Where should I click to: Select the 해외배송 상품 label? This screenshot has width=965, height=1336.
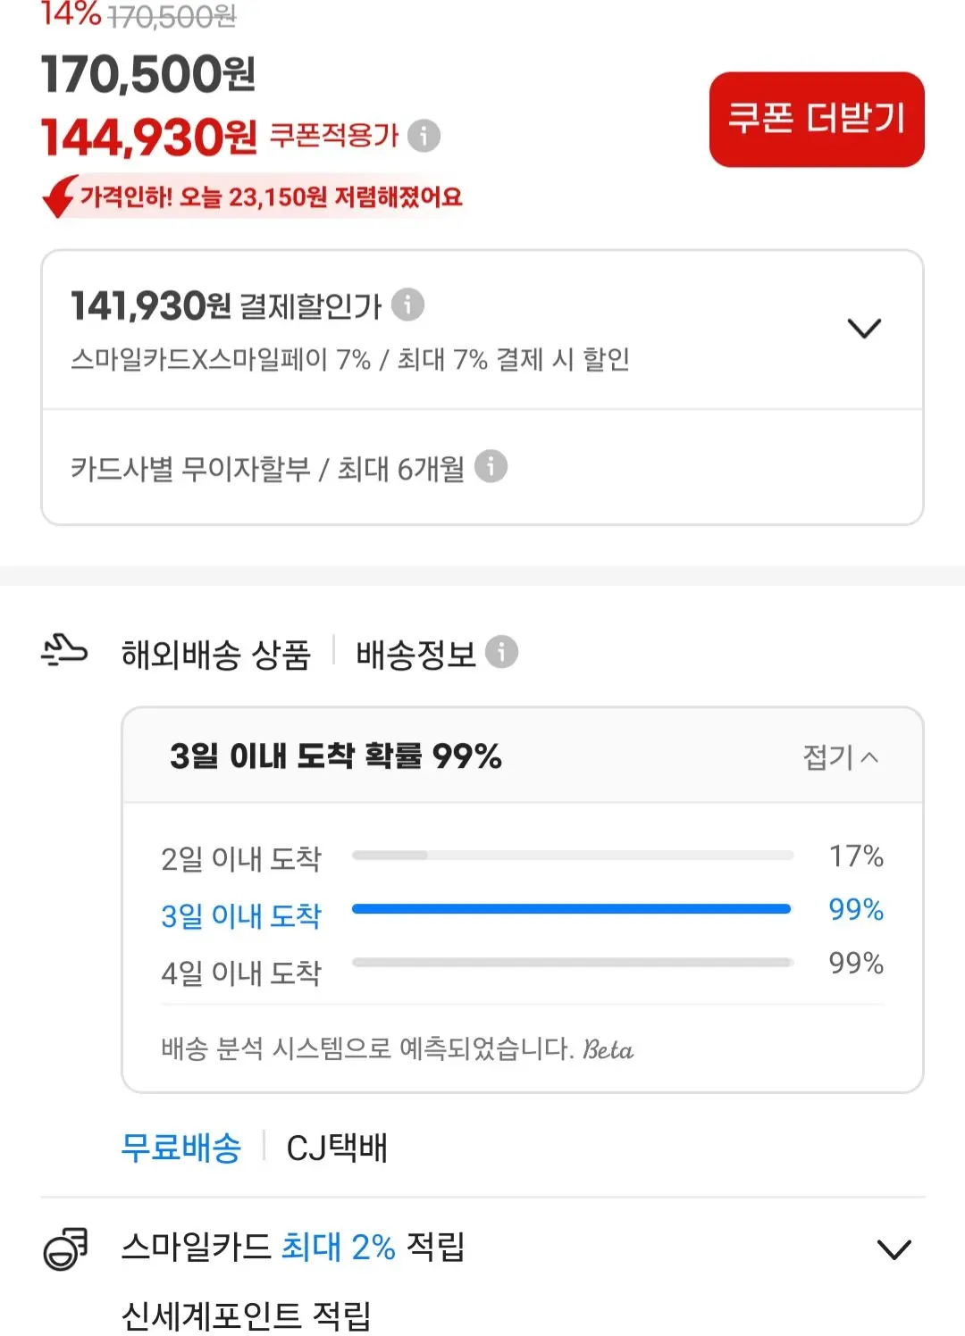click(216, 654)
